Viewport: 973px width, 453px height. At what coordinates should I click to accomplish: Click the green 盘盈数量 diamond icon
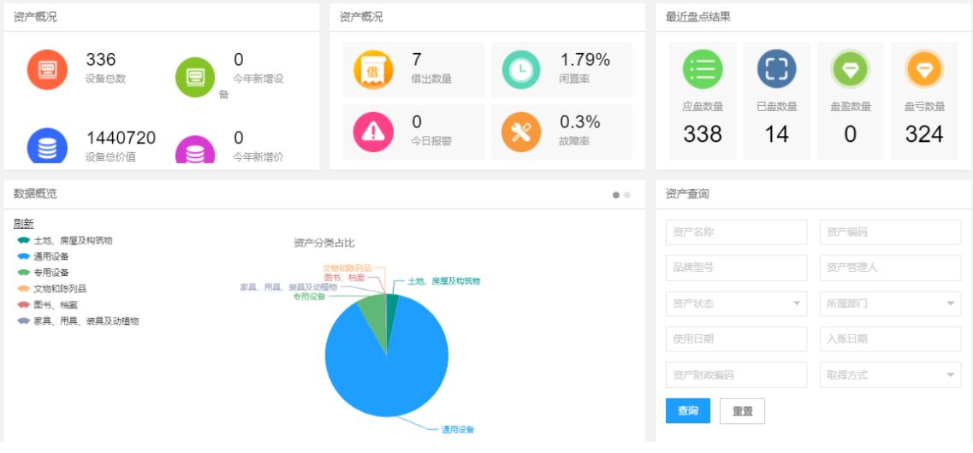pos(850,68)
